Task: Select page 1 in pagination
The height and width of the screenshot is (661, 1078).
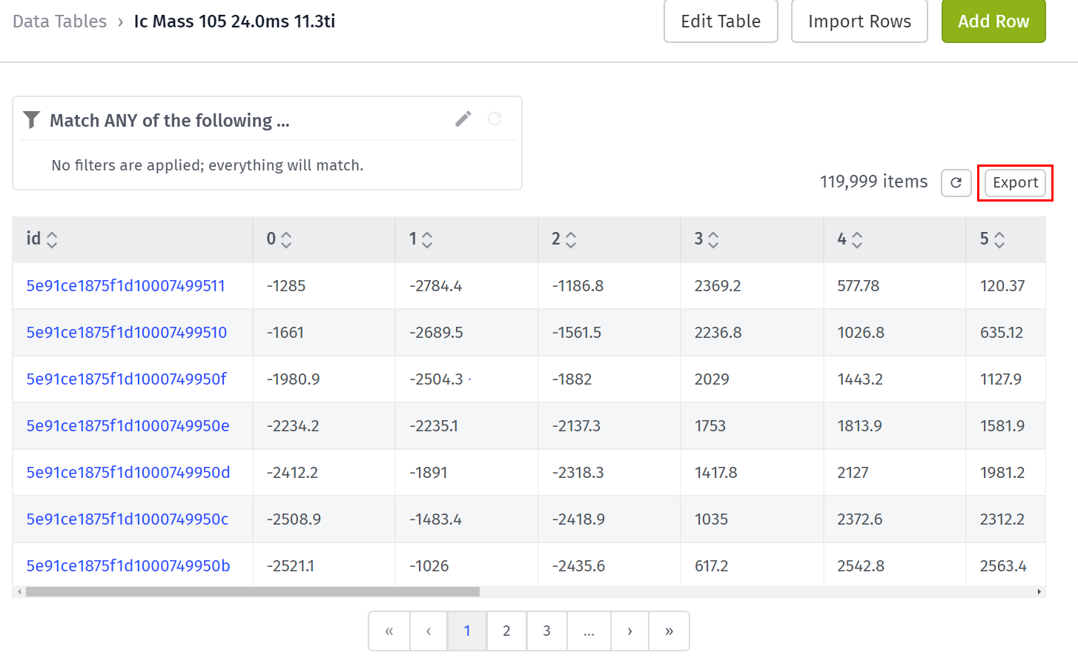Action: point(467,631)
